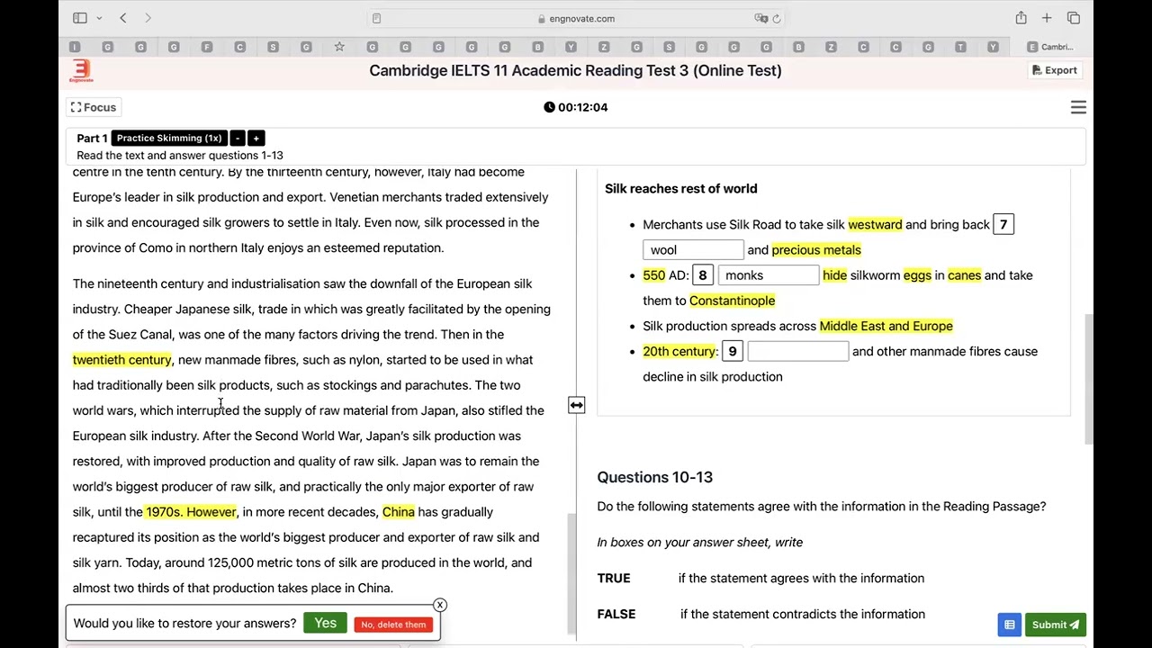The image size is (1152, 648).
Task: Close the restore answers prompt
Action: (x=440, y=605)
